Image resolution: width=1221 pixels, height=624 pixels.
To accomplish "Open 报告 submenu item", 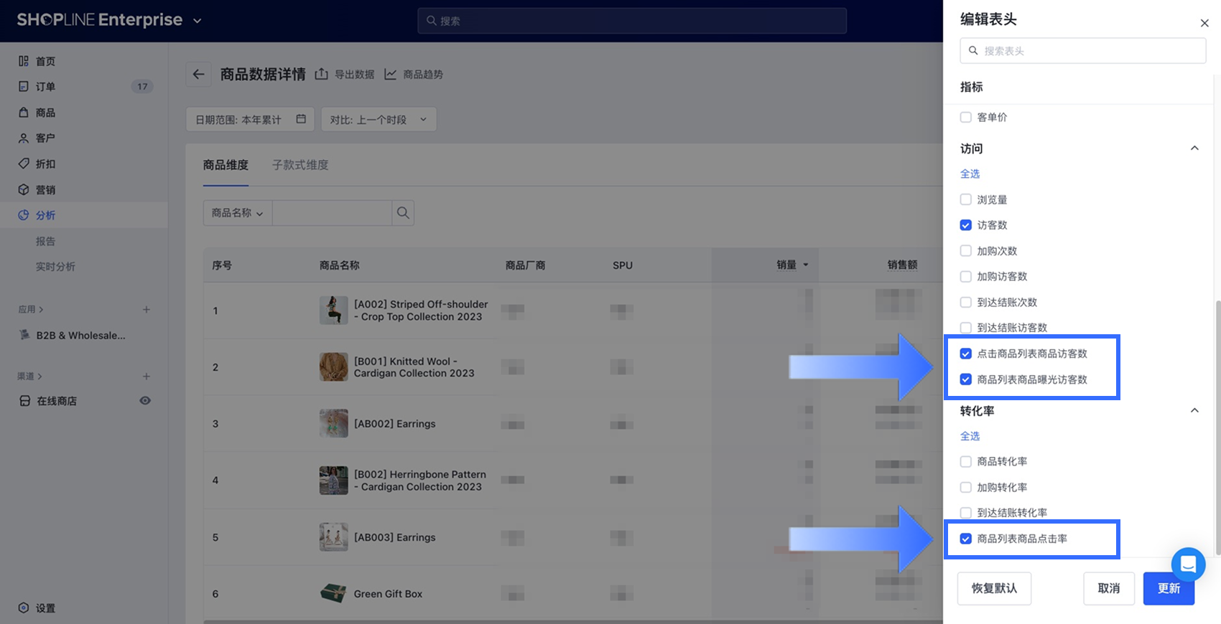I will (45, 241).
